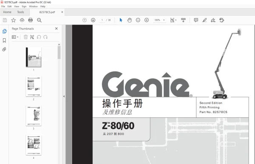
Task: Open the Sign menu
Action: coord(24,6)
